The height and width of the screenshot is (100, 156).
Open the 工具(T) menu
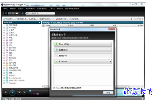[x=52, y=9]
